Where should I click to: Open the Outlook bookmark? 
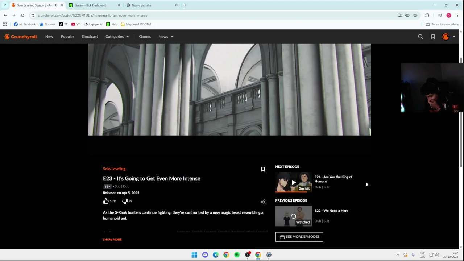click(47, 24)
